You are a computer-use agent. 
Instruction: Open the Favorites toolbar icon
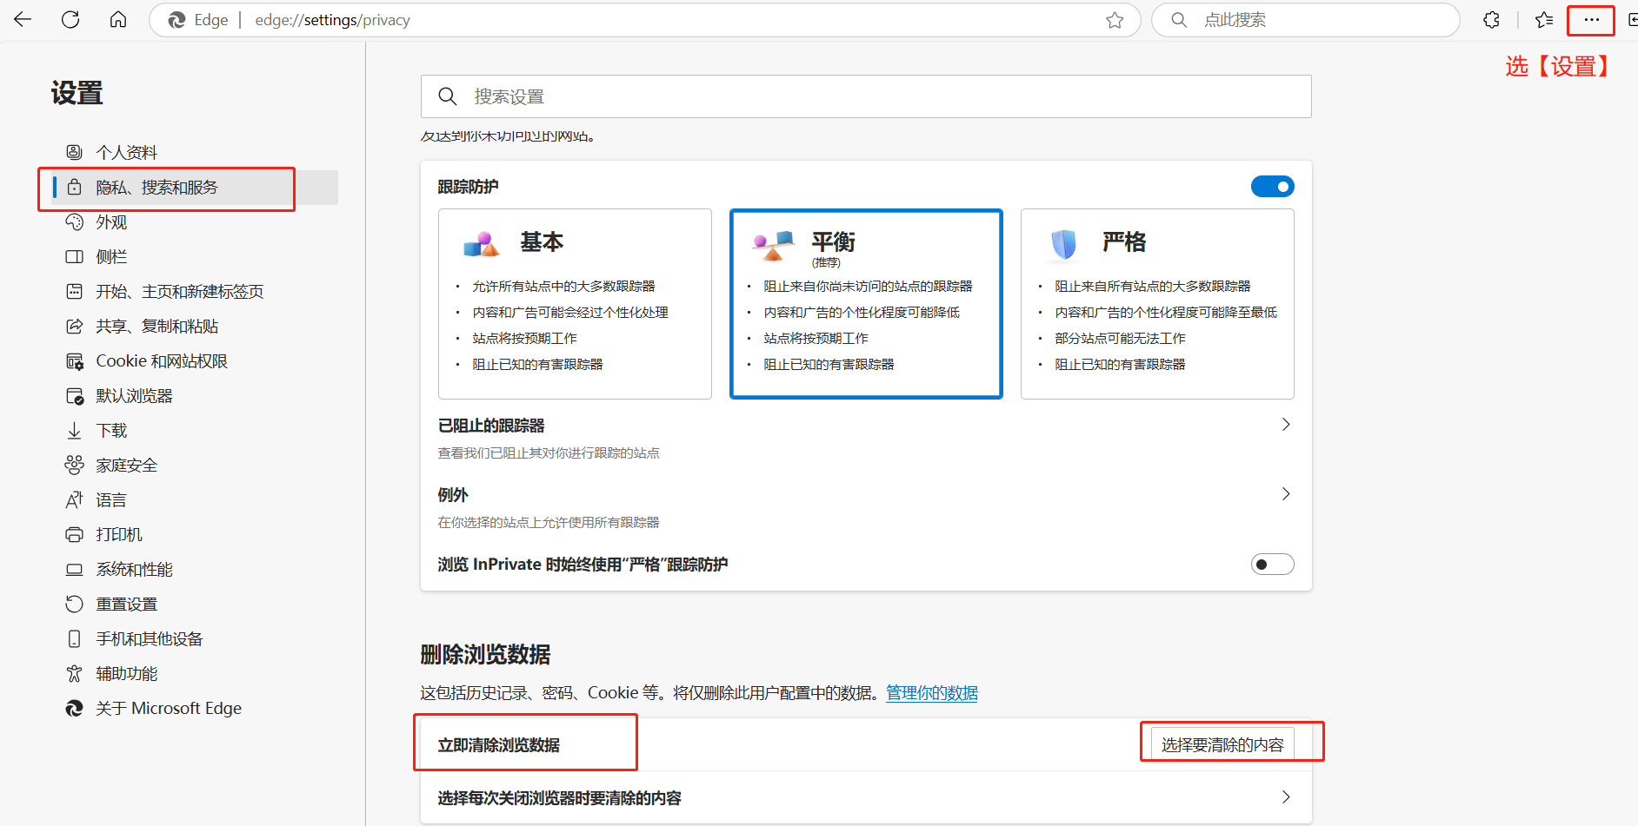[1543, 19]
